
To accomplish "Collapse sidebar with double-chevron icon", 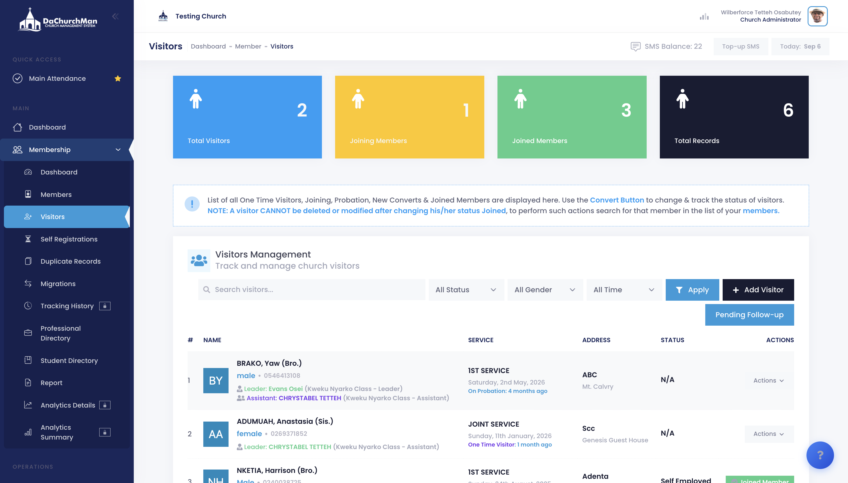I will coord(115,16).
